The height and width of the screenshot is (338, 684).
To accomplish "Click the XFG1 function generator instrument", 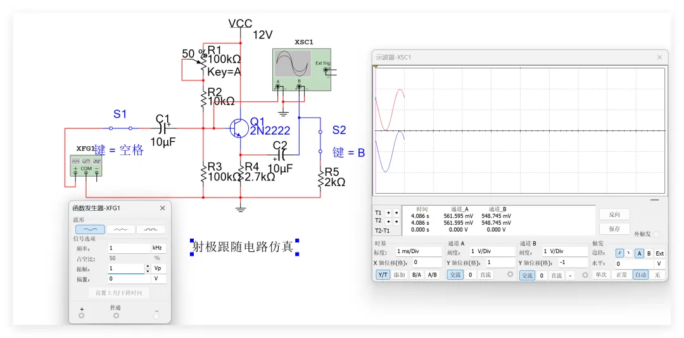I will (86, 166).
